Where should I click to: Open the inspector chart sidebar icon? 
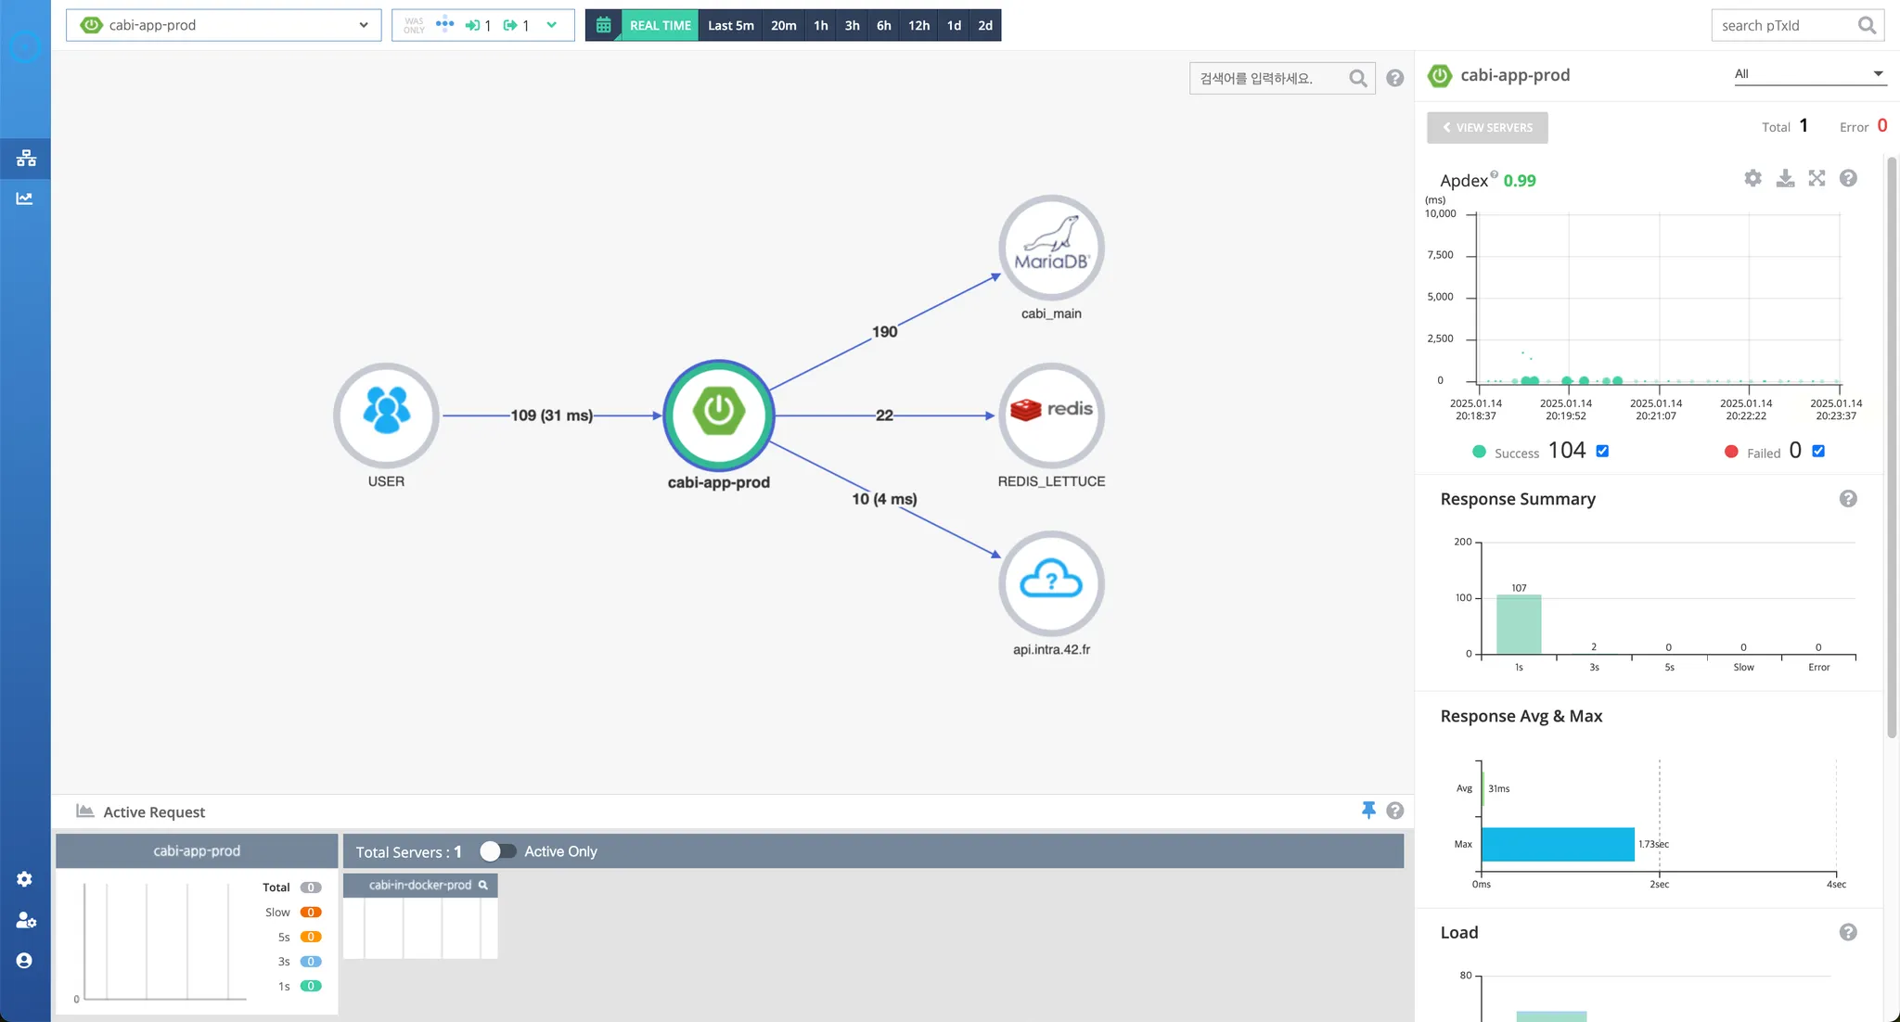point(25,198)
